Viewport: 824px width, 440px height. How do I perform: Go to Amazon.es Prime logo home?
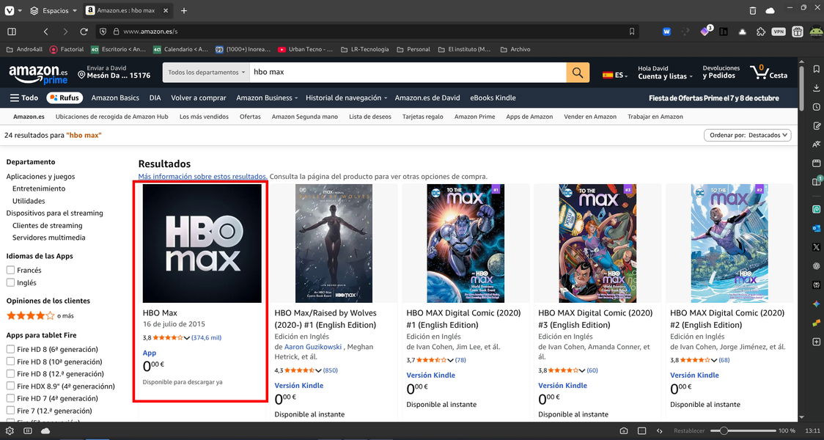pos(38,73)
